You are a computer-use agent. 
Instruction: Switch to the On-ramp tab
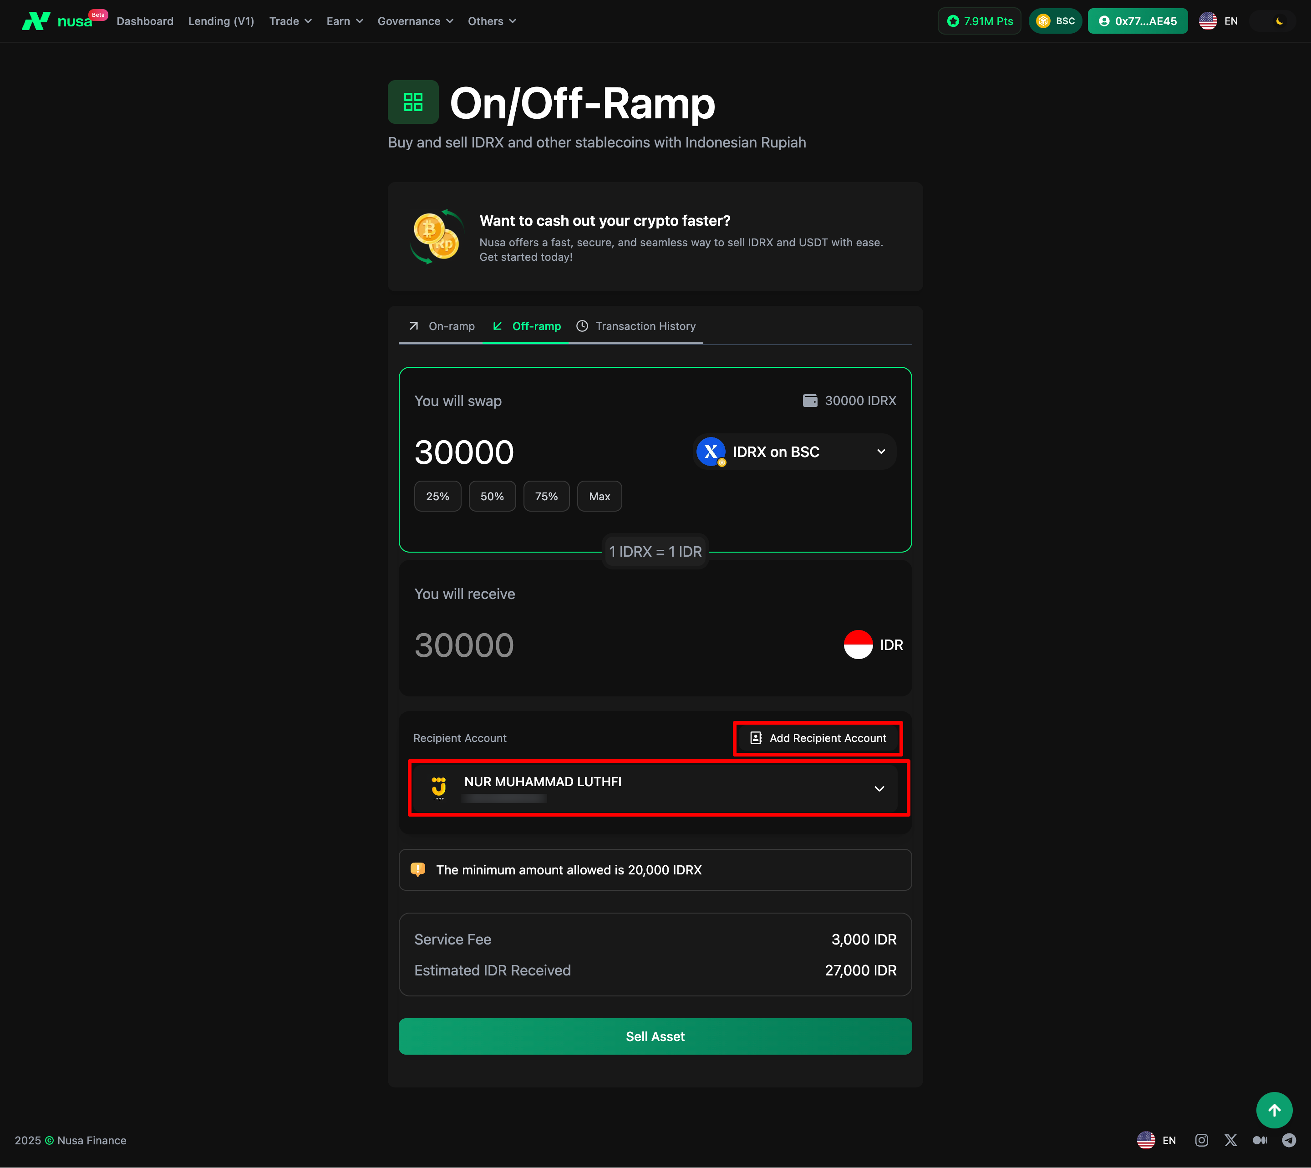[x=442, y=326]
